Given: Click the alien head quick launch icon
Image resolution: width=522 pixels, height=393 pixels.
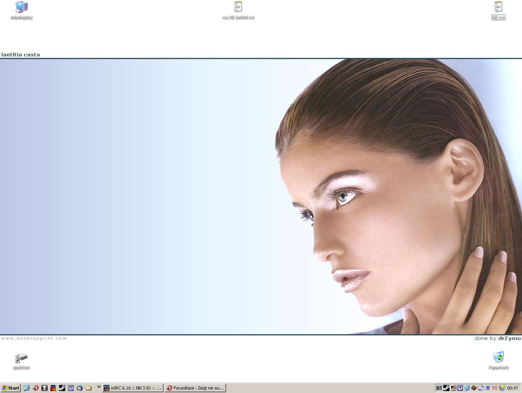Looking at the screenshot, I should click(45, 388).
